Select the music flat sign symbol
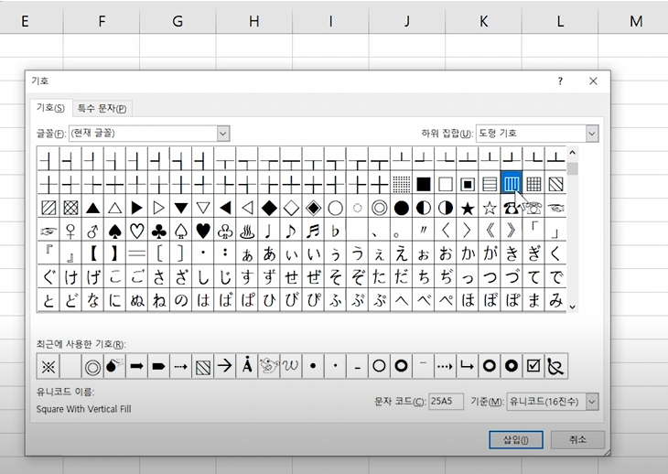The height and width of the screenshot is (474, 668). 335,232
